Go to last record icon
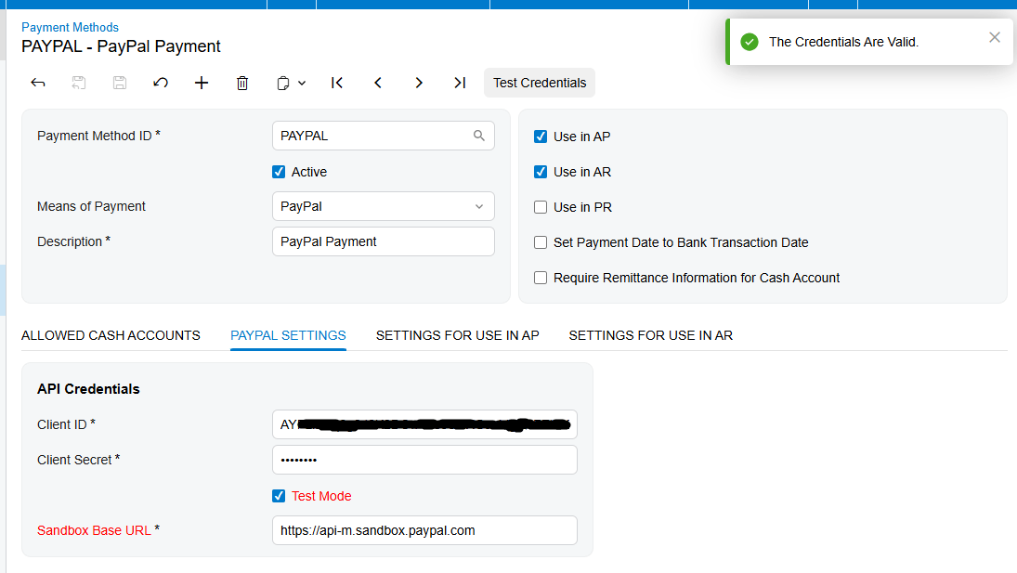The width and height of the screenshot is (1017, 573). tap(459, 83)
